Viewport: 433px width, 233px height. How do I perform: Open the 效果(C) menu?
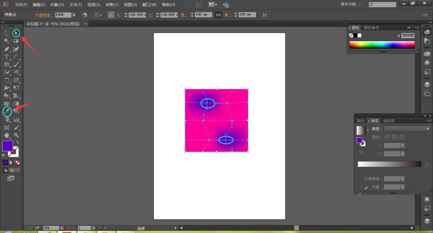112,5
